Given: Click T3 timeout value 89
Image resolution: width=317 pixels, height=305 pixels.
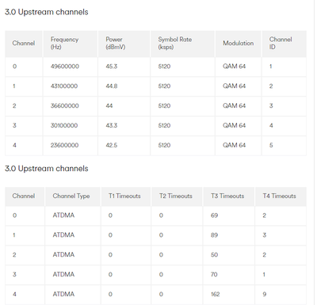Looking at the screenshot, I should [x=214, y=235].
